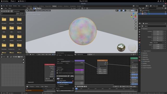Select the Documents folder
This screenshot has height=94, width=167.
(x=19, y=38)
